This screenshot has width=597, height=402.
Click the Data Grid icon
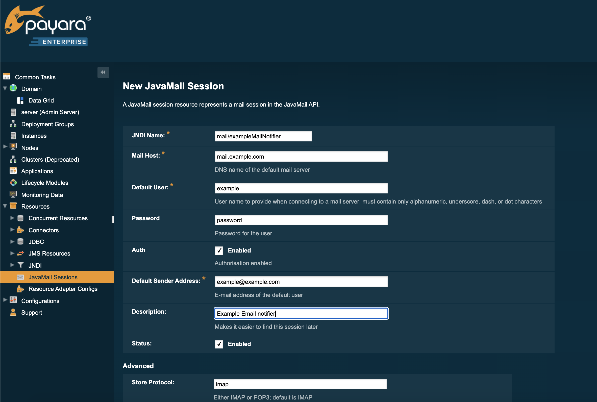pyautogui.click(x=20, y=100)
